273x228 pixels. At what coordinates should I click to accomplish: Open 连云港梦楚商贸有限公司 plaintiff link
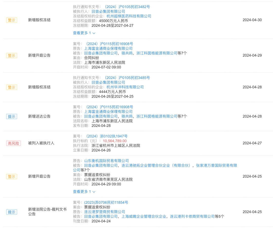(x=105, y=212)
